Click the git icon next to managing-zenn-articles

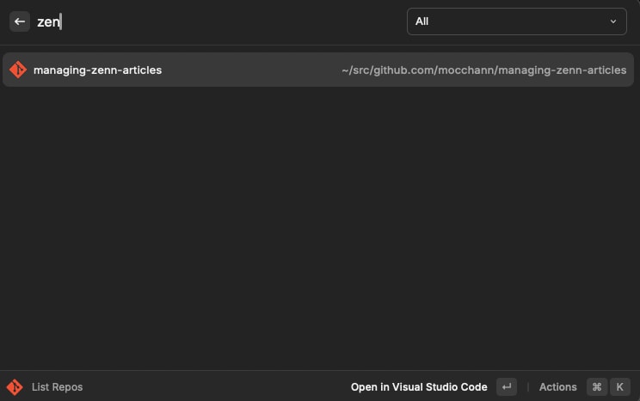(18, 70)
